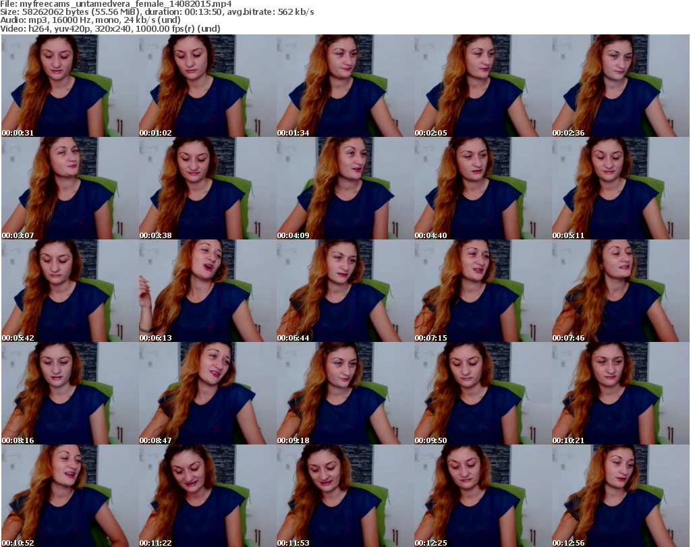Click the thumbnail frame at 00:01:34
The width and height of the screenshot is (691, 547).
345,86
